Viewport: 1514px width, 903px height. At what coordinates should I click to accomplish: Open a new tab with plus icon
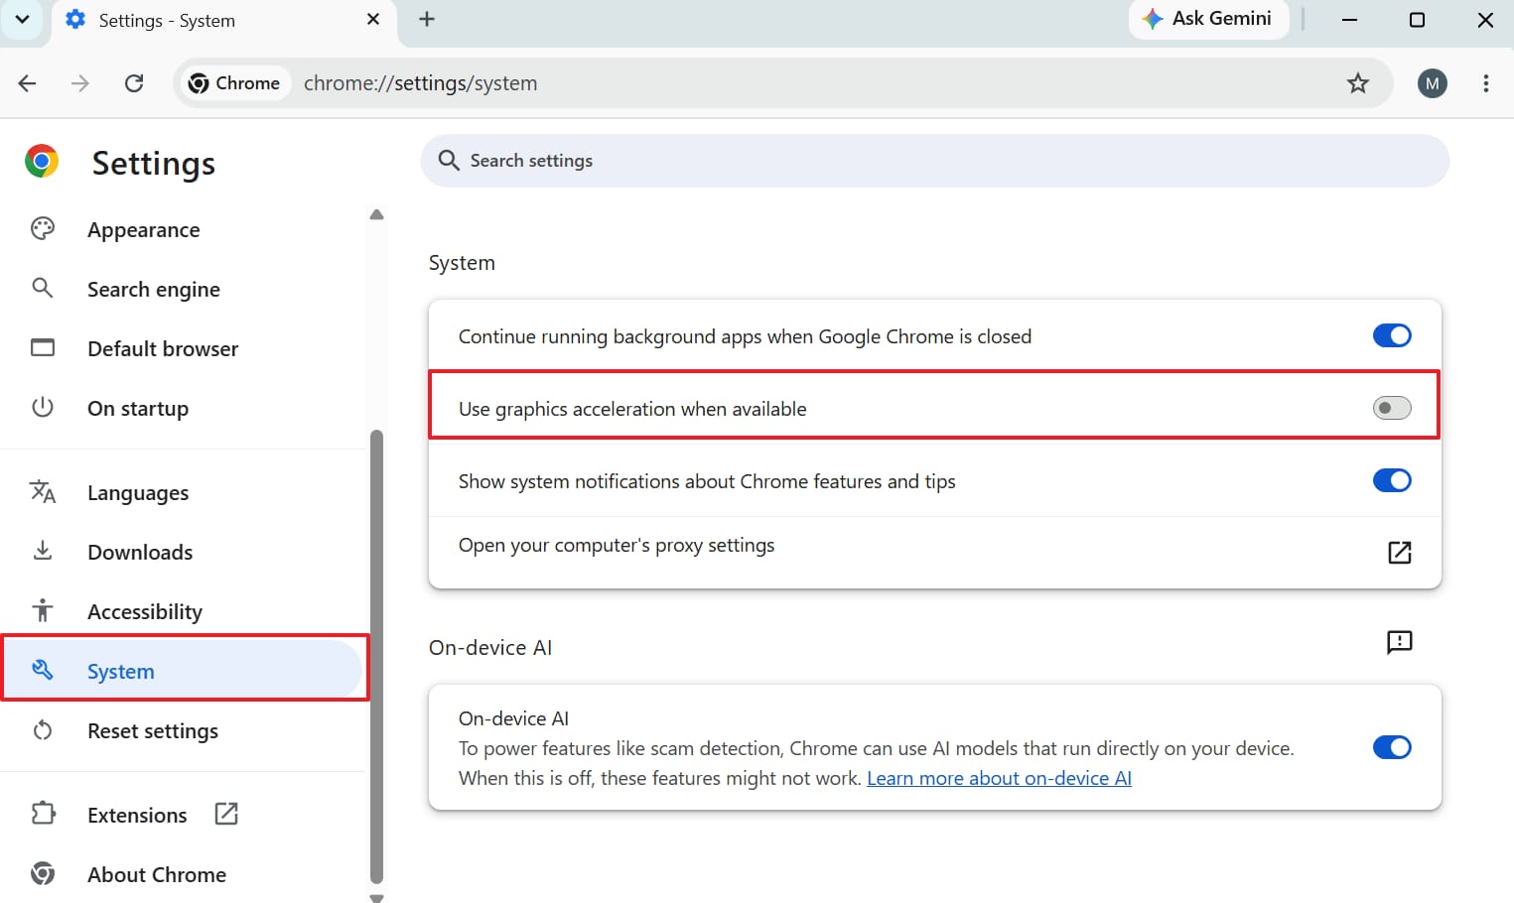pyautogui.click(x=427, y=19)
